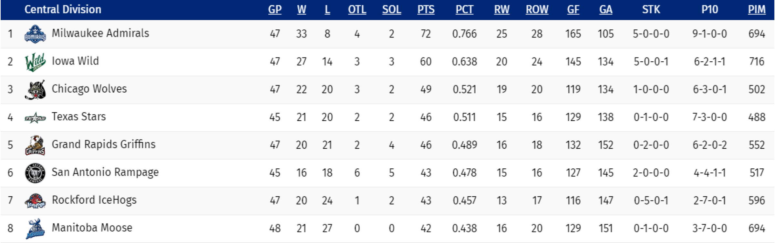Open the Texas Stars team name

[x=79, y=116]
